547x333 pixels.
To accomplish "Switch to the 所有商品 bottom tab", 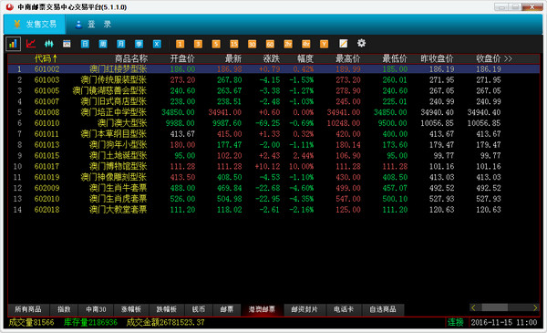I will point(28,309).
